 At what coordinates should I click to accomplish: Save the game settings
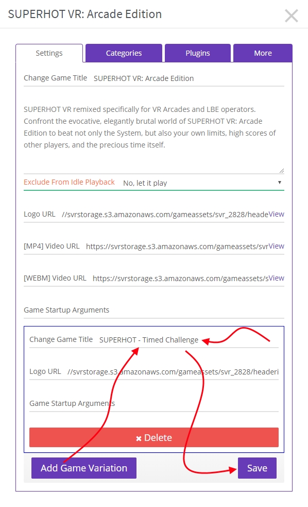pyautogui.click(x=257, y=468)
